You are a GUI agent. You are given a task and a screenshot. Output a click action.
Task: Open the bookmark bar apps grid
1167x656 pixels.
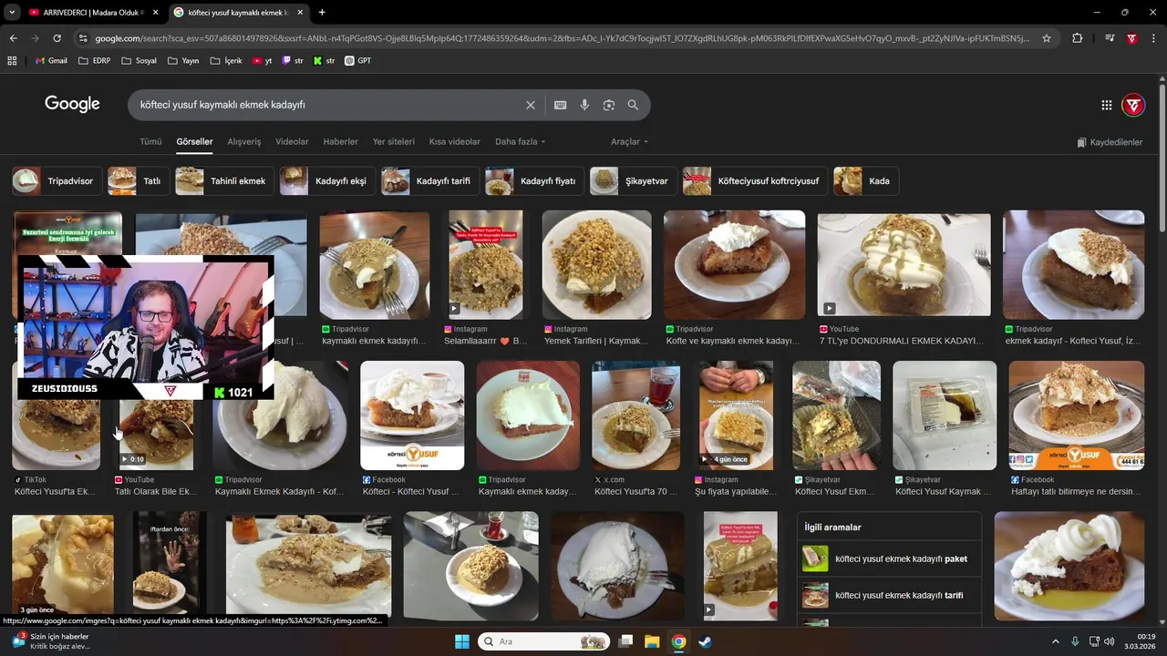(x=12, y=61)
